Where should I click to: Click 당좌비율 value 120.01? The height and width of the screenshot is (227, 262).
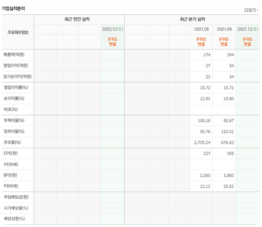click(x=228, y=132)
